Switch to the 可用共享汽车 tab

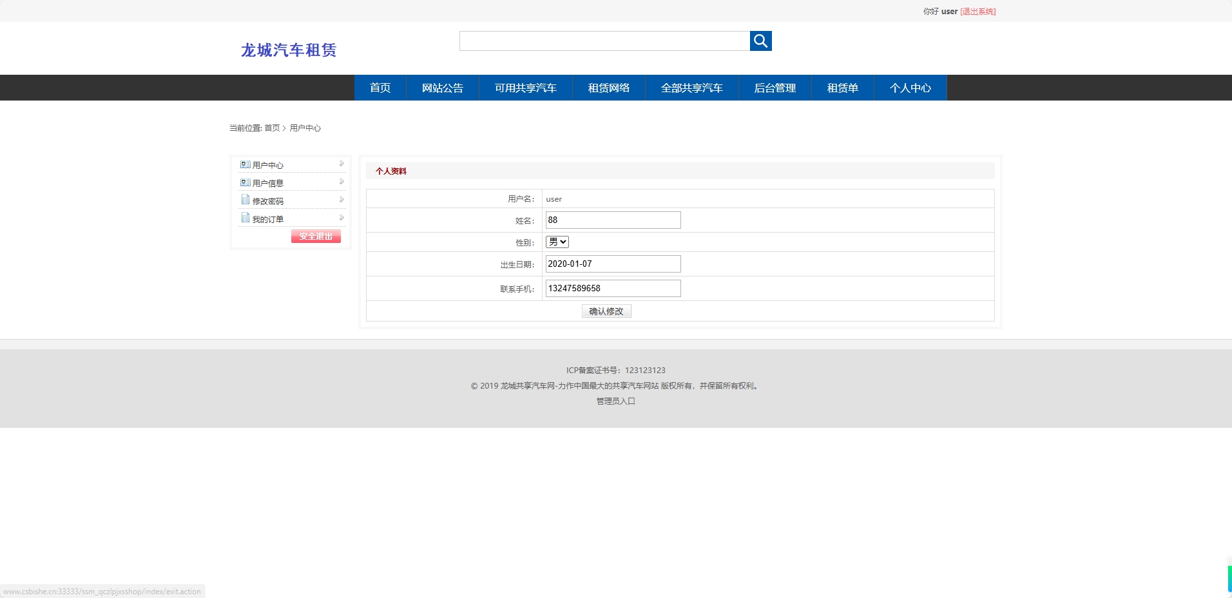[x=525, y=88]
